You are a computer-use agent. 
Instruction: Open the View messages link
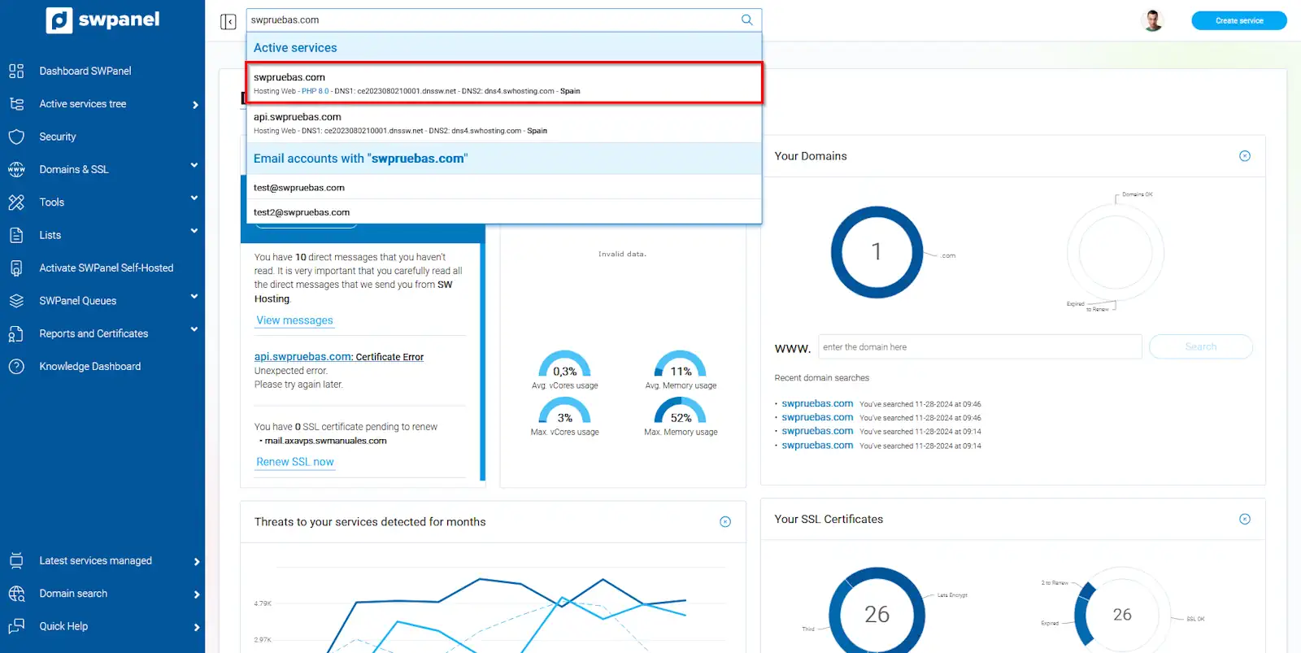click(x=294, y=320)
